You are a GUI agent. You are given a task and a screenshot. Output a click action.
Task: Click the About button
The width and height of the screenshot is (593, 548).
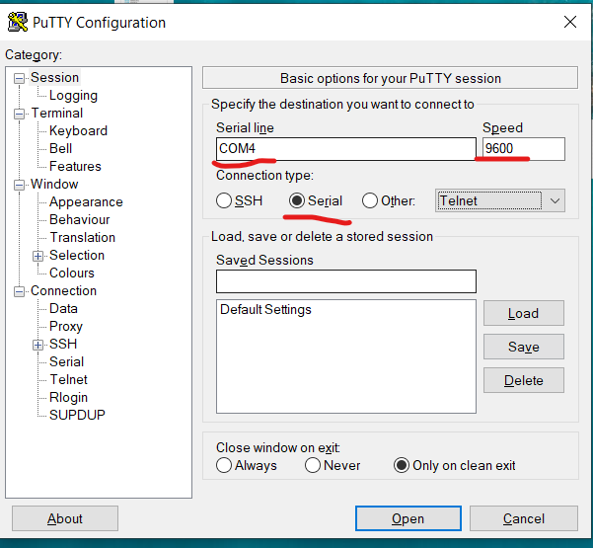tap(65, 518)
